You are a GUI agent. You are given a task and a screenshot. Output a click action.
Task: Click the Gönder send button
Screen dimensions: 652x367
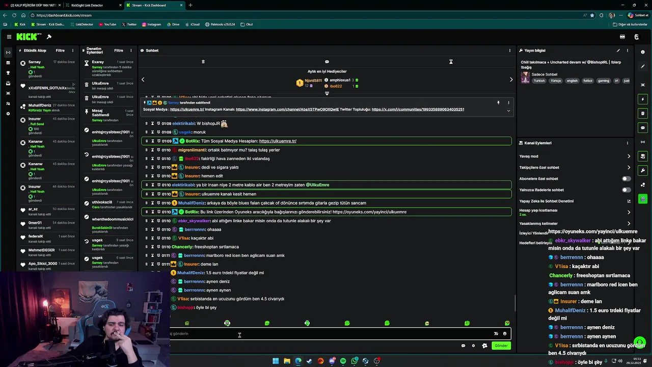click(501, 346)
